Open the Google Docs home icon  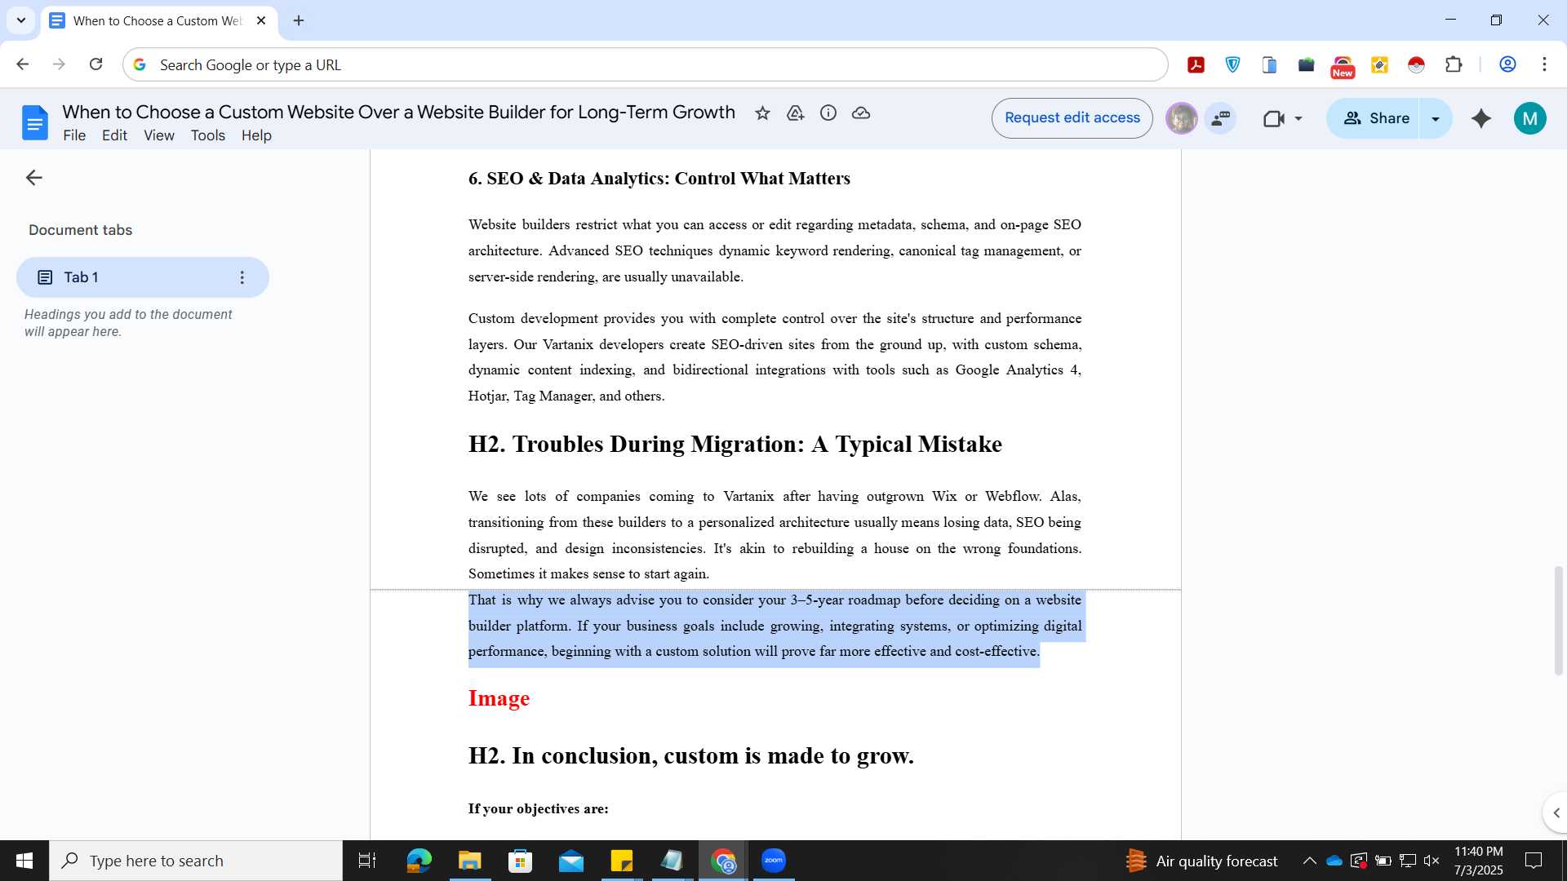(34, 122)
